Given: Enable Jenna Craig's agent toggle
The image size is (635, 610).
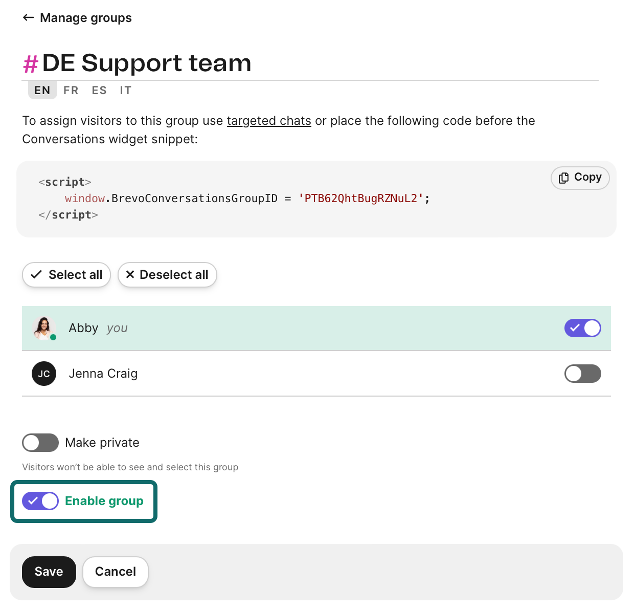Looking at the screenshot, I should [x=583, y=374].
